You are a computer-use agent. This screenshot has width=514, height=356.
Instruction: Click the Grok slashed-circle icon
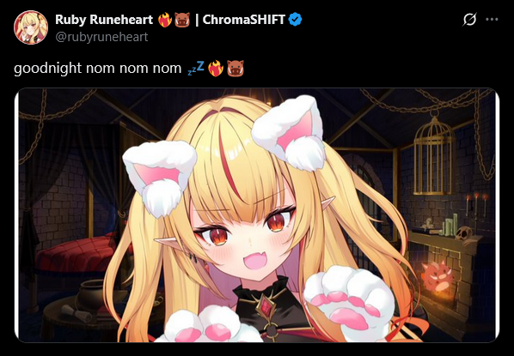[x=469, y=20]
